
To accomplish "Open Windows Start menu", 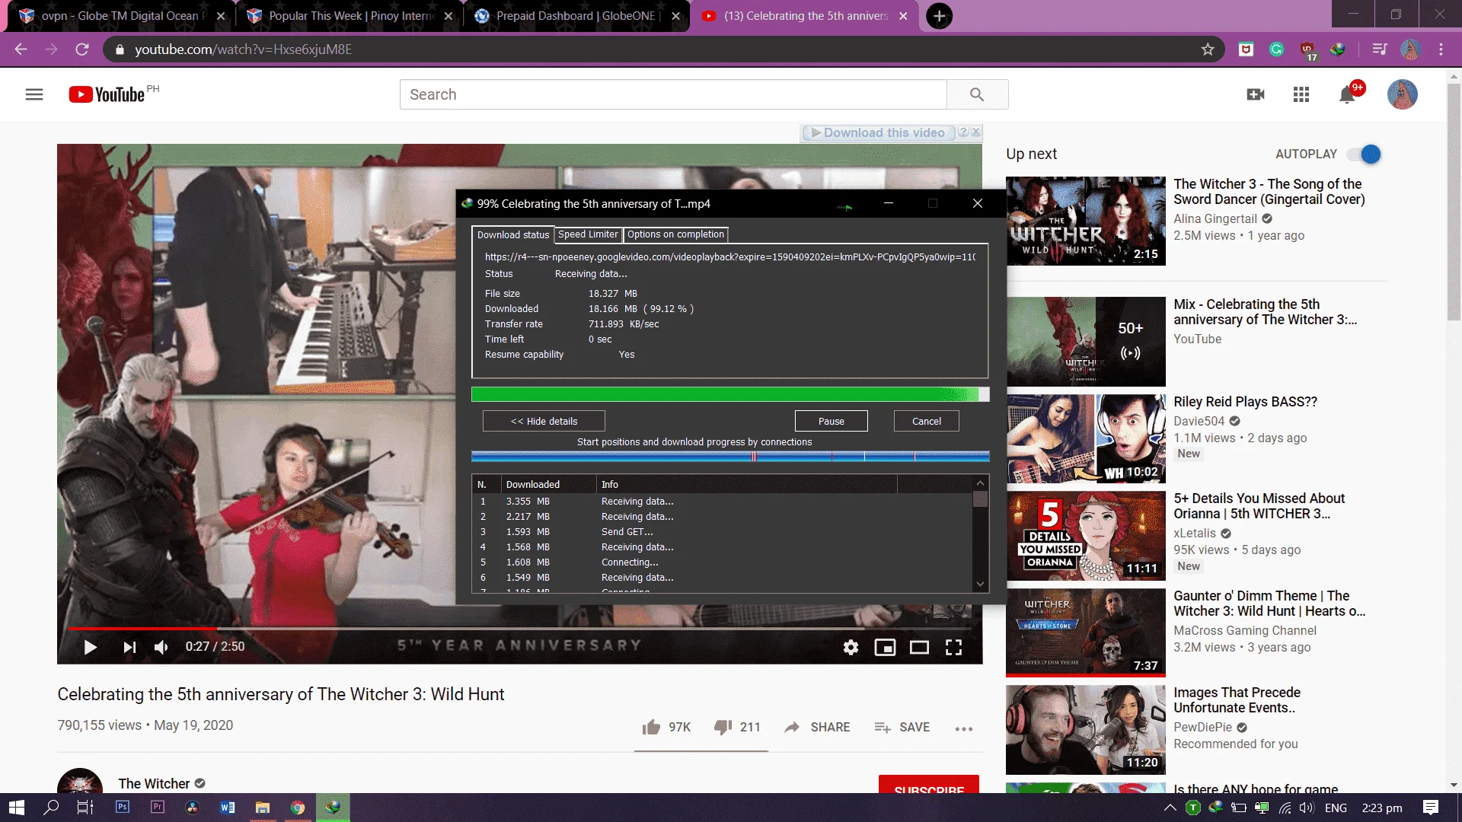I will (x=16, y=808).
